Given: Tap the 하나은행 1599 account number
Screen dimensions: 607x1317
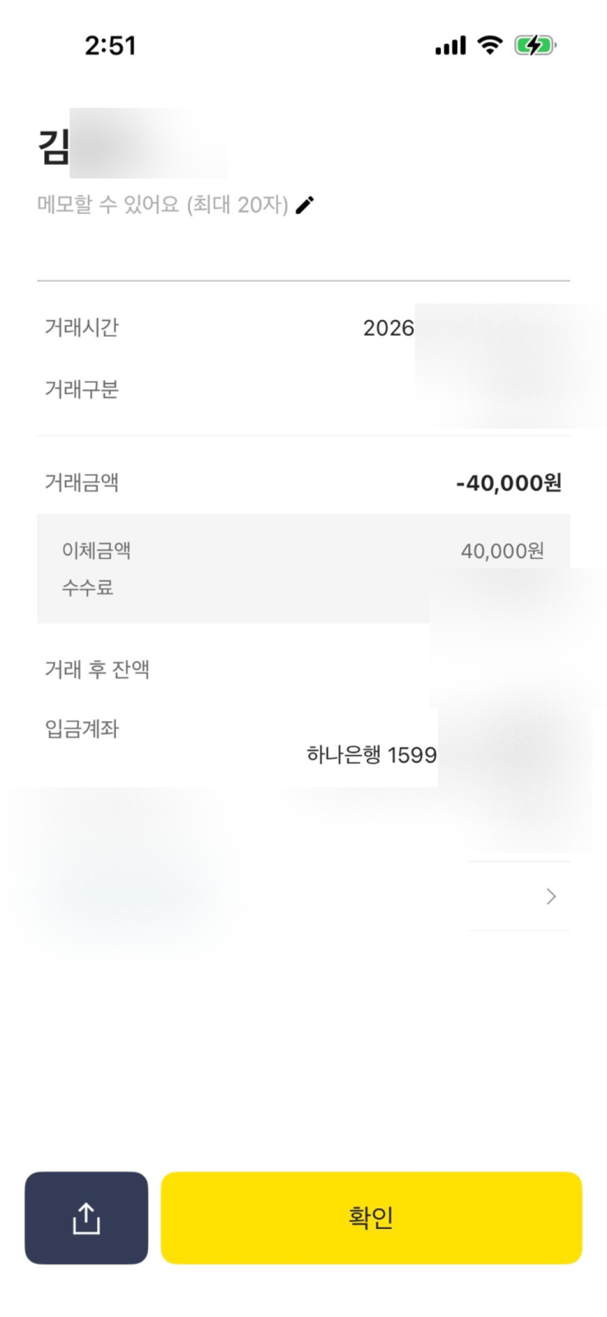Looking at the screenshot, I should (371, 755).
